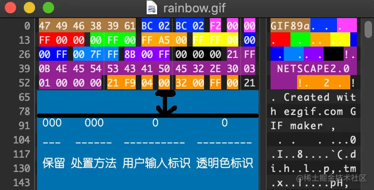Screen dimensions: 374x190
Task: Select hex byte 0B in offset row 39
Action: (x=44, y=69)
